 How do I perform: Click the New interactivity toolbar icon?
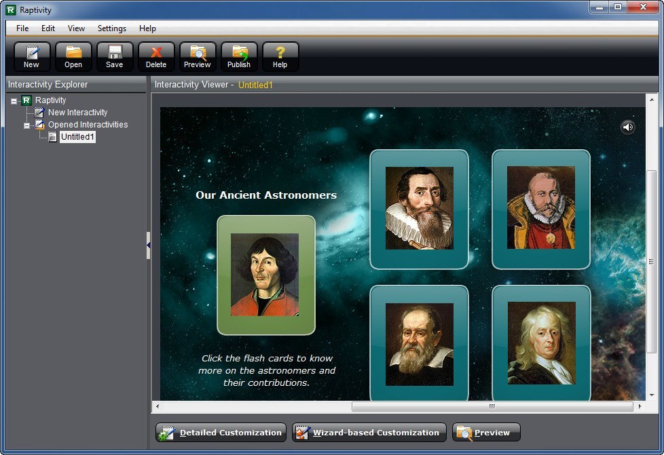32,56
